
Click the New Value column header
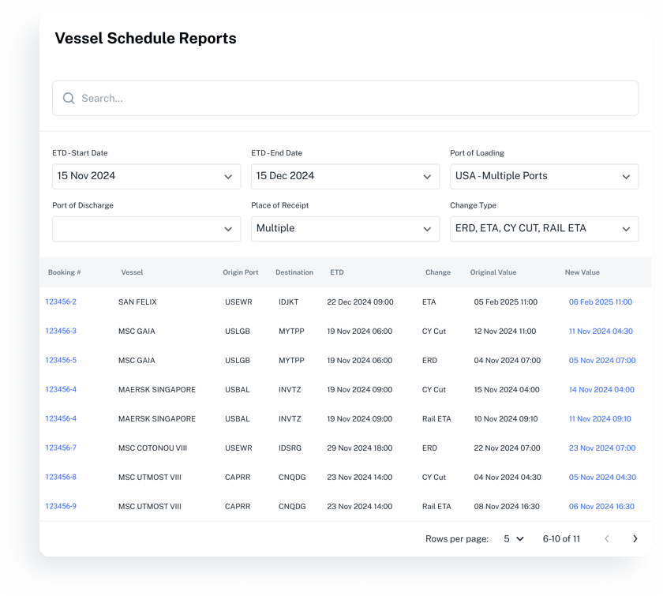(582, 272)
